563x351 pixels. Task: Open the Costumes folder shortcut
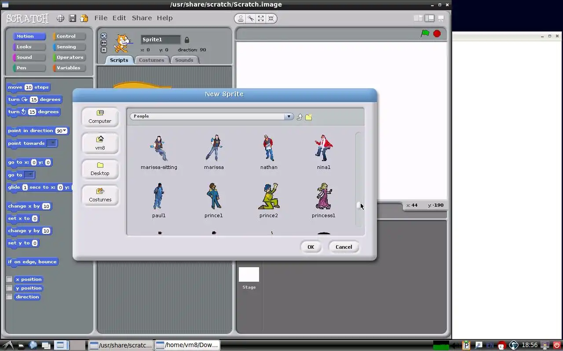click(x=100, y=195)
